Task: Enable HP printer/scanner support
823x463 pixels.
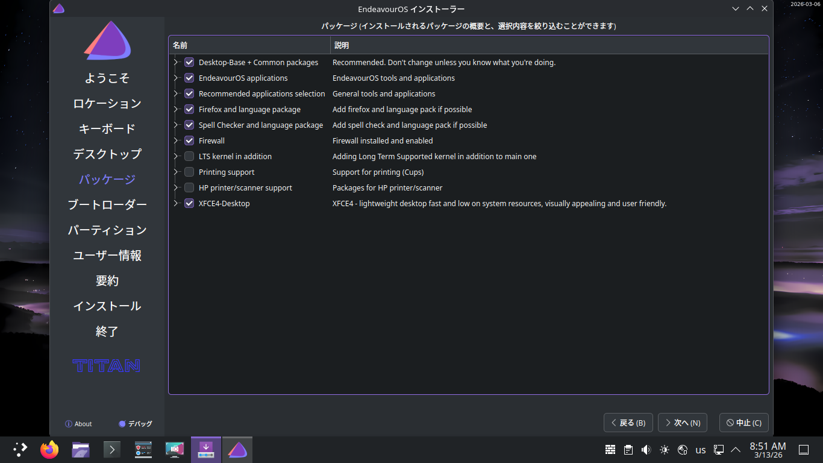Action: tap(189, 187)
